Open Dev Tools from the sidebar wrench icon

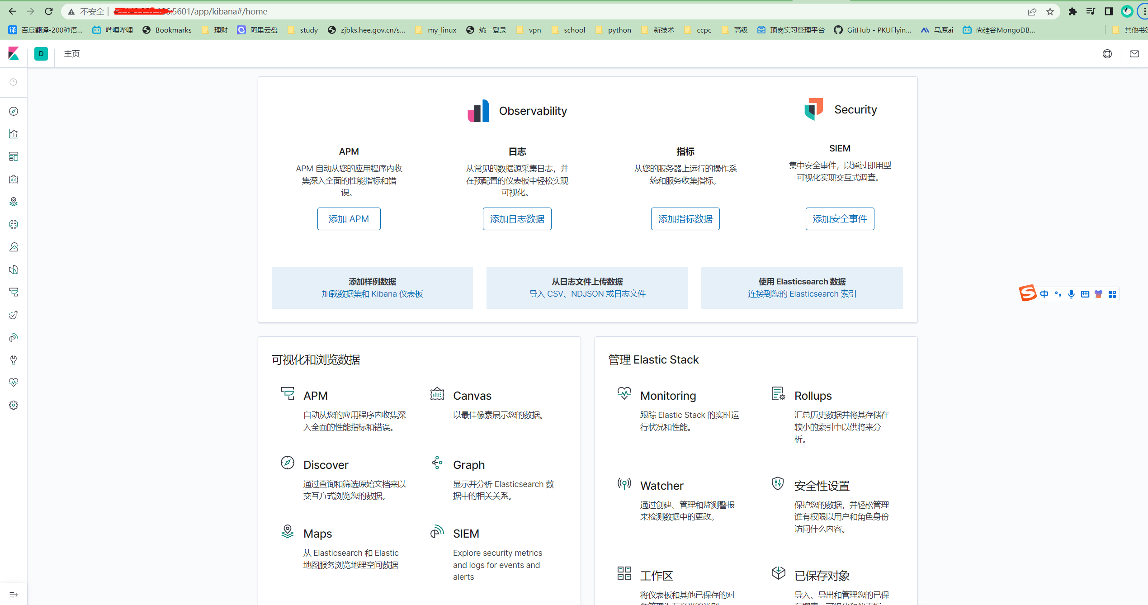14,360
